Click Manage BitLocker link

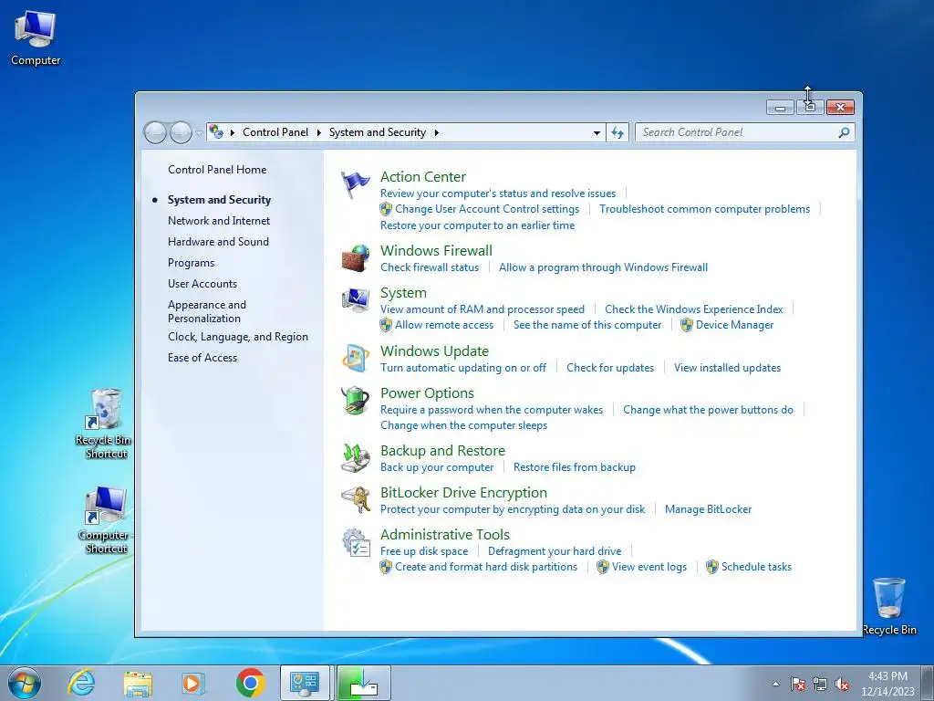coord(708,509)
